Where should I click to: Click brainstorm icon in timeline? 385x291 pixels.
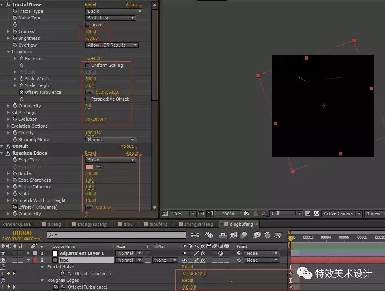257,235
